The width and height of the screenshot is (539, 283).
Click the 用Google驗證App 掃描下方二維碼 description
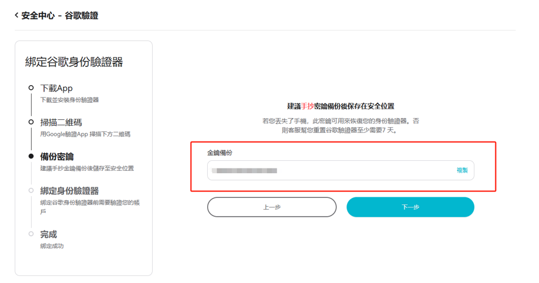tap(85, 134)
